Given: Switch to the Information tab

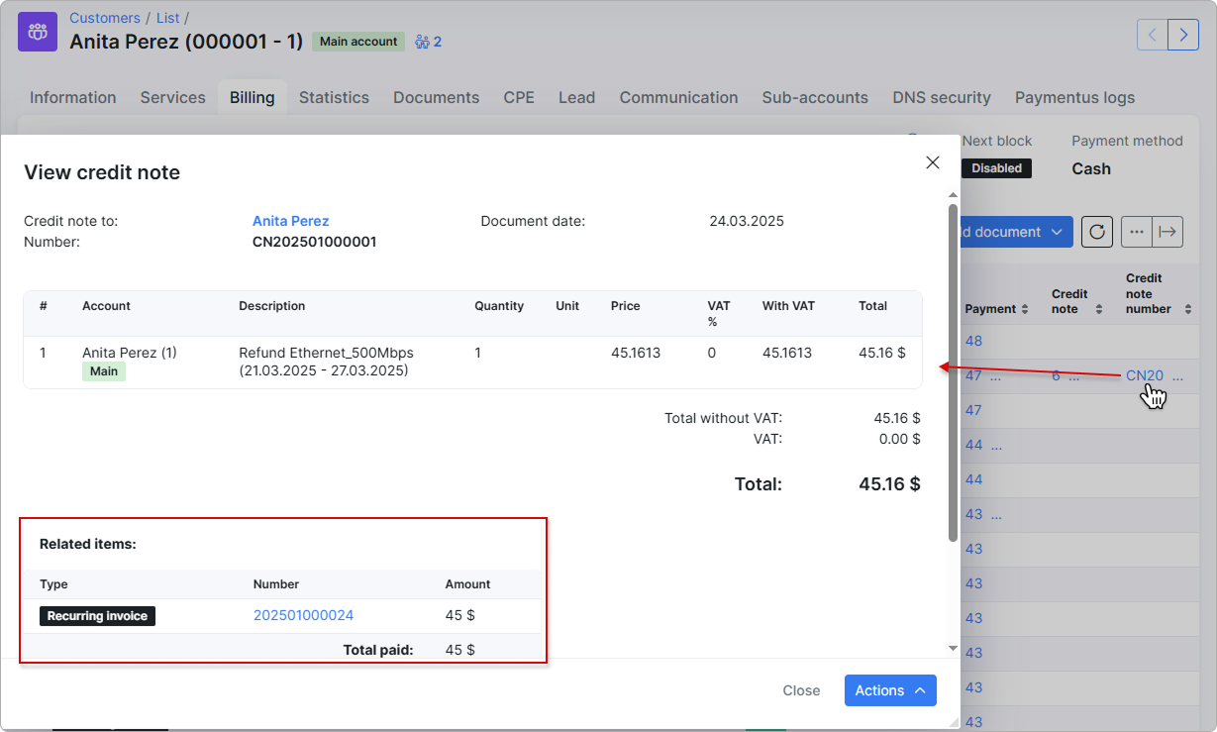Looking at the screenshot, I should coord(73,97).
